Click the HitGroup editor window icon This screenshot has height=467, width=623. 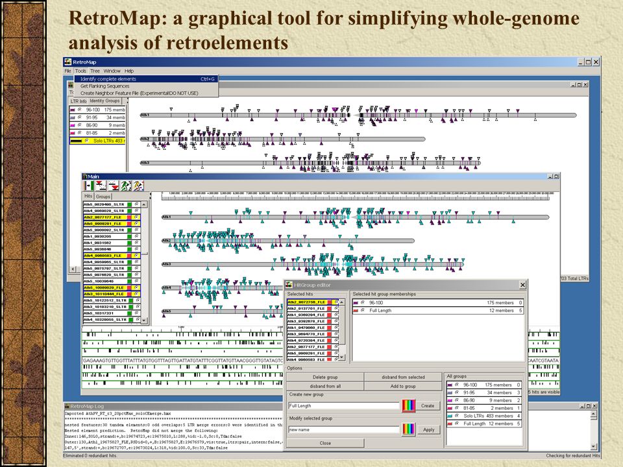(x=289, y=285)
